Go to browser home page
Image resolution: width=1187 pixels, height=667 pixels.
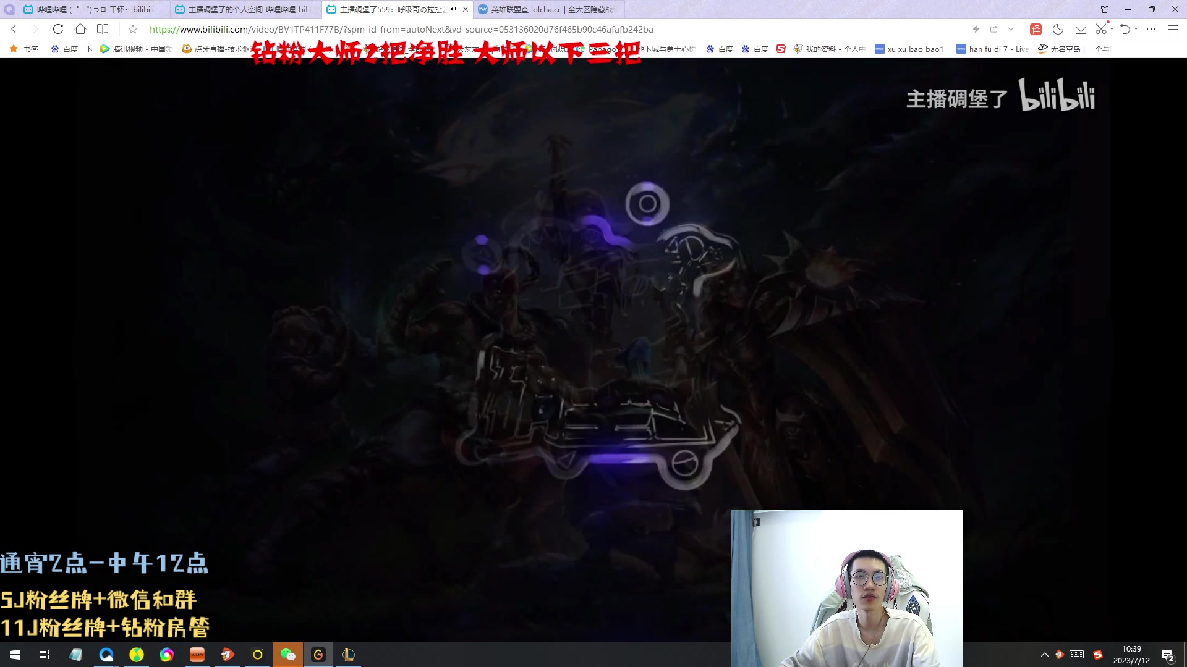click(80, 29)
